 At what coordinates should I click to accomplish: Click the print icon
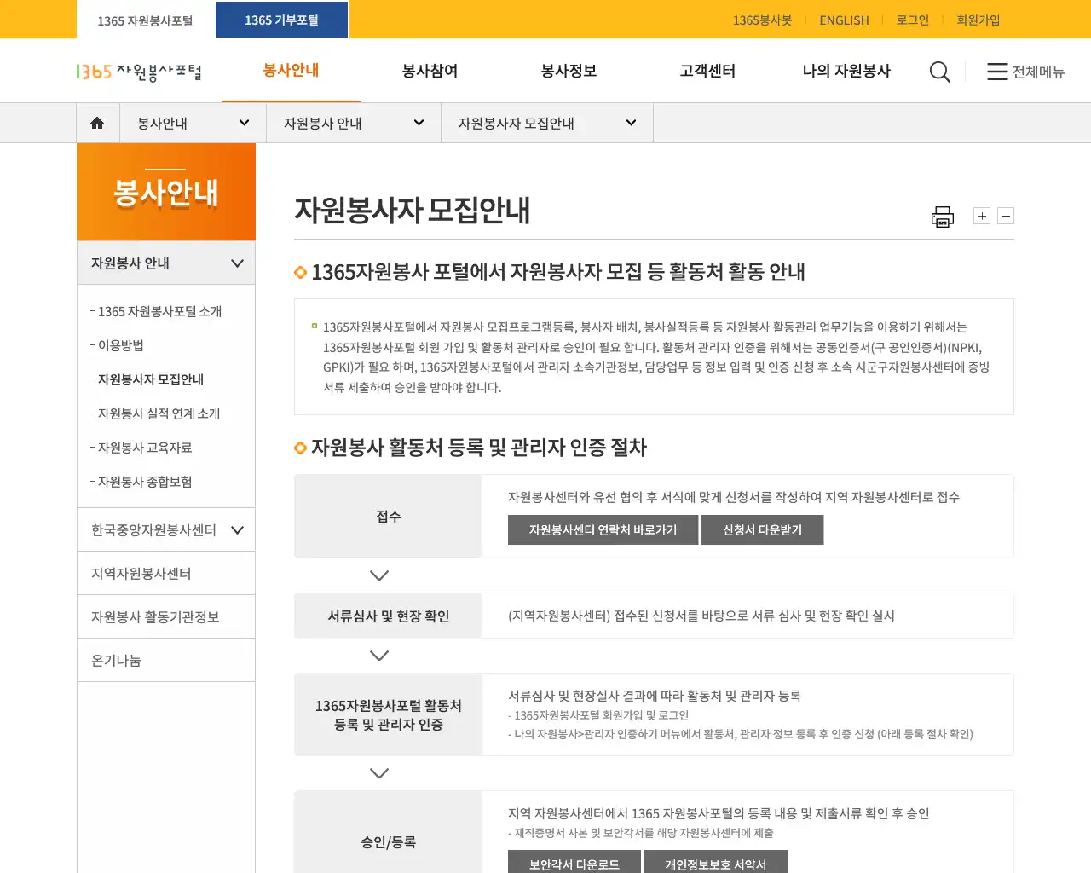click(x=943, y=216)
